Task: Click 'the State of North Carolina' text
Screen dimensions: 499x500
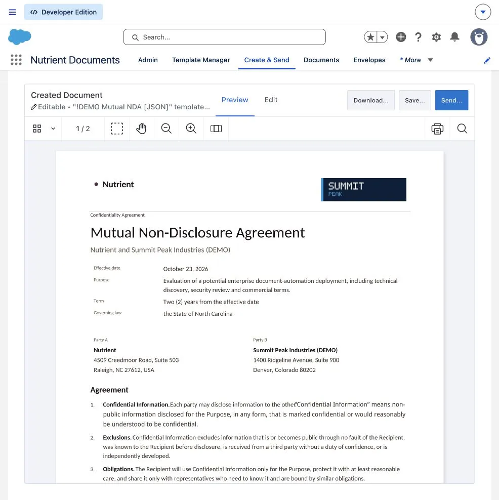Action: click(198, 314)
